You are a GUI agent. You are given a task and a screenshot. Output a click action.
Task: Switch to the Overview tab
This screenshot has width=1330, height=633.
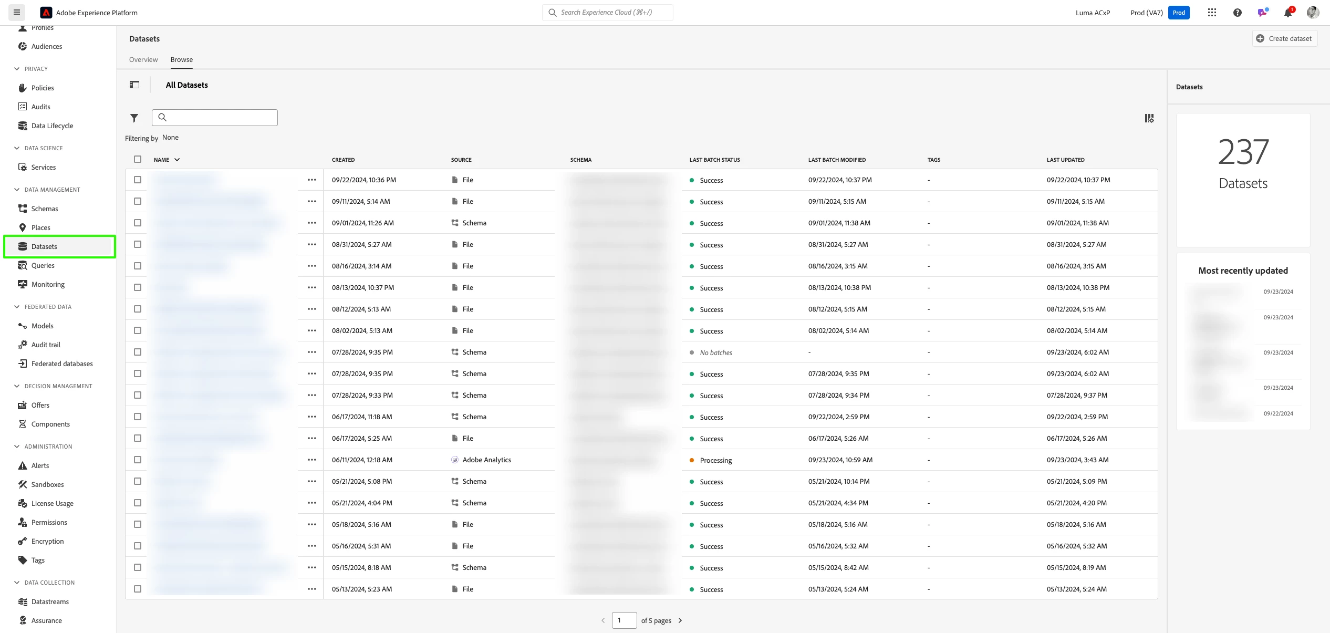point(143,59)
